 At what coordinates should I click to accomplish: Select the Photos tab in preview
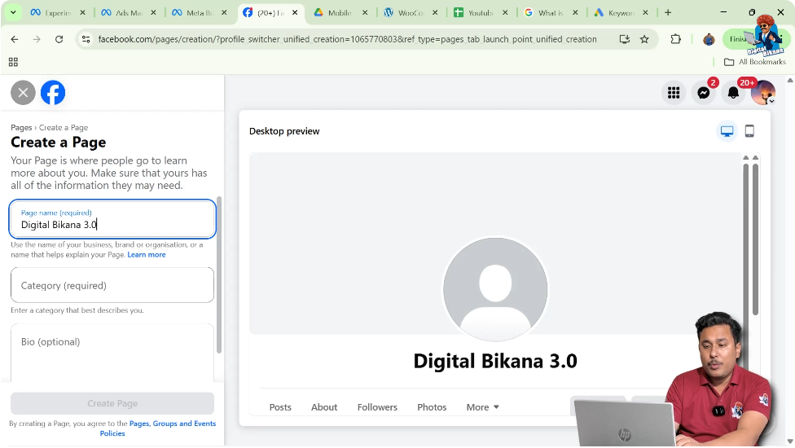[x=432, y=407]
